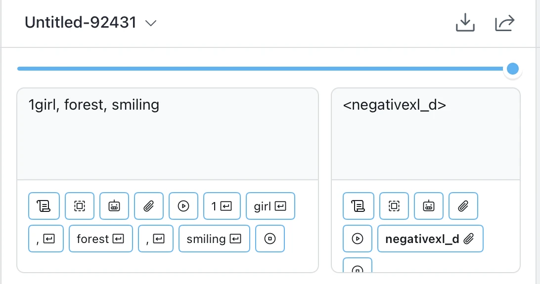Click the download icon in the header
This screenshot has width=540, height=284.
[465, 23]
